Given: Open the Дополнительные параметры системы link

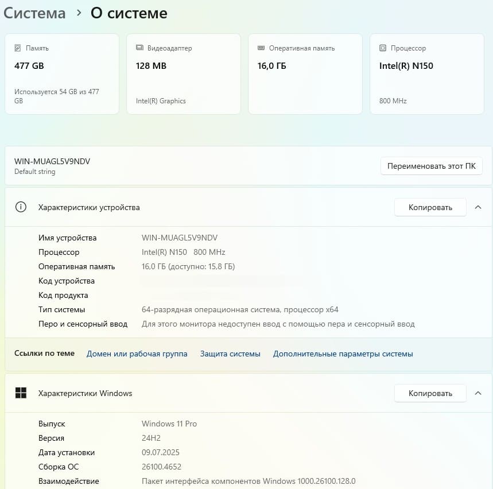Looking at the screenshot, I should [x=343, y=354].
